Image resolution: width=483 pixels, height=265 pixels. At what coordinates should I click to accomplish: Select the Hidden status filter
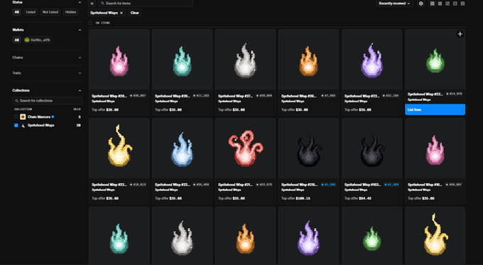70,12
